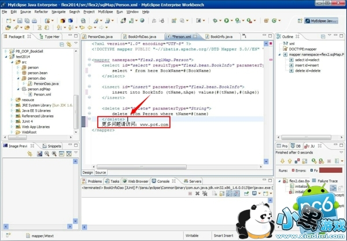Viewport: 347px width, 241px height.
Task: Click the Web Browser tab icon
Action: coord(124,181)
